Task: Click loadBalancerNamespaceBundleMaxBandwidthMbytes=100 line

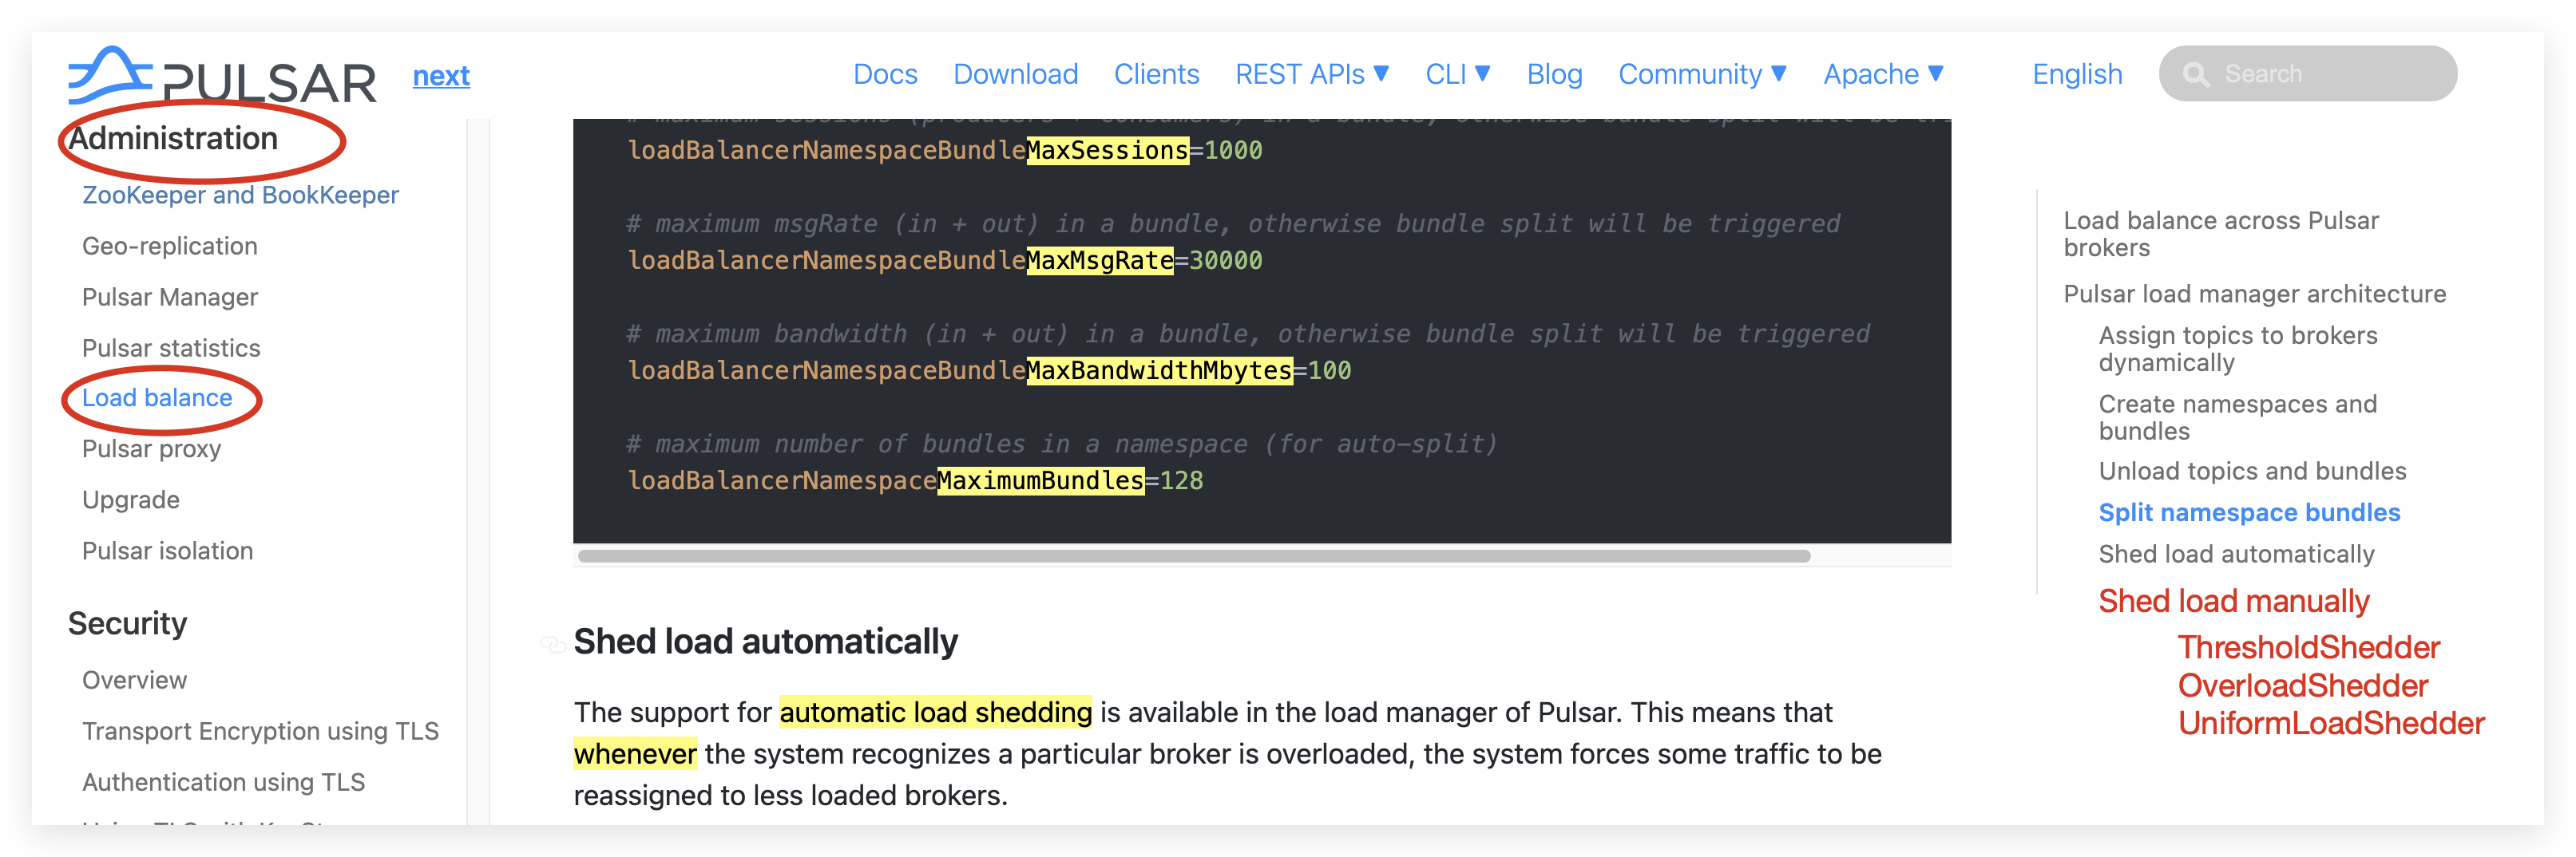Action: point(989,370)
